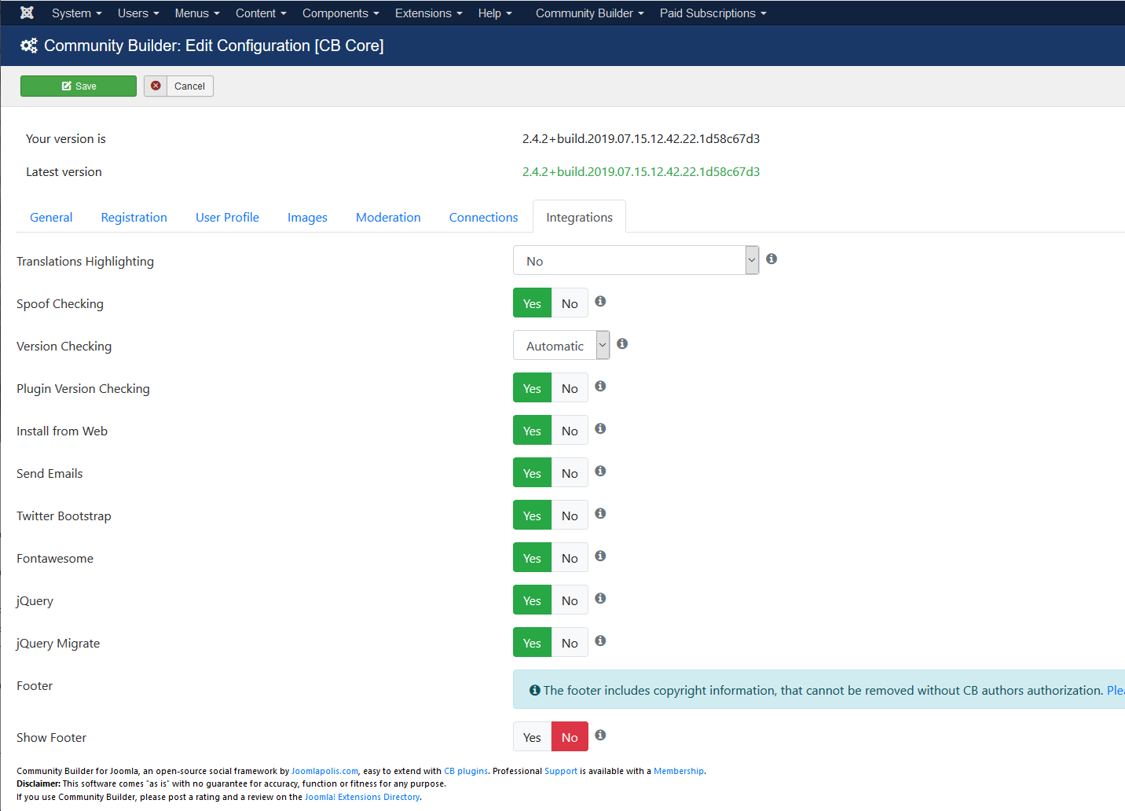Screen dimensions: 1125x811
Task: Set Send Emails to No
Action: [x=570, y=473]
